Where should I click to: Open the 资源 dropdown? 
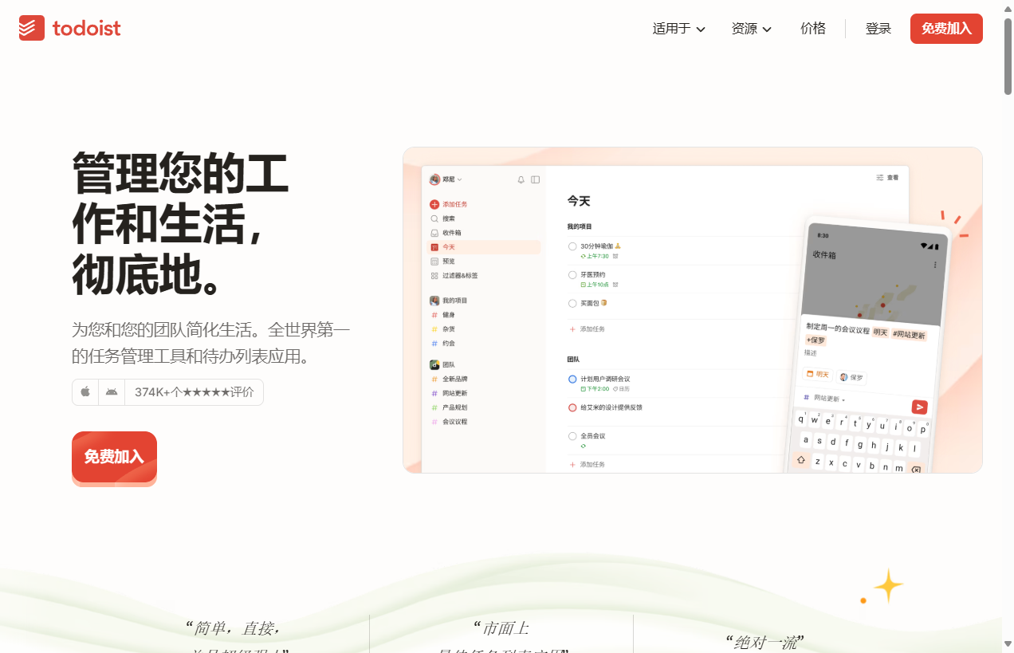(x=750, y=29)
